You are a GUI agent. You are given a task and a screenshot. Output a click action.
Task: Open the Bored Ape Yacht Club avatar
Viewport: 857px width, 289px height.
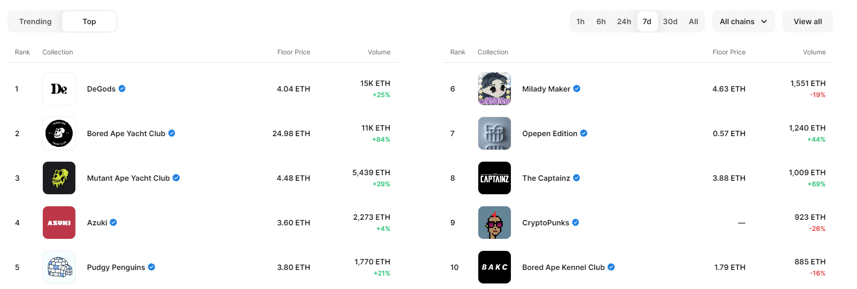59,133
